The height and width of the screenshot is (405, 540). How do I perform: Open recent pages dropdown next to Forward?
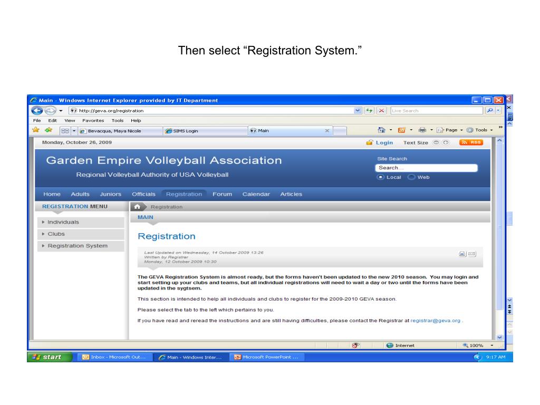click(61, 111)
